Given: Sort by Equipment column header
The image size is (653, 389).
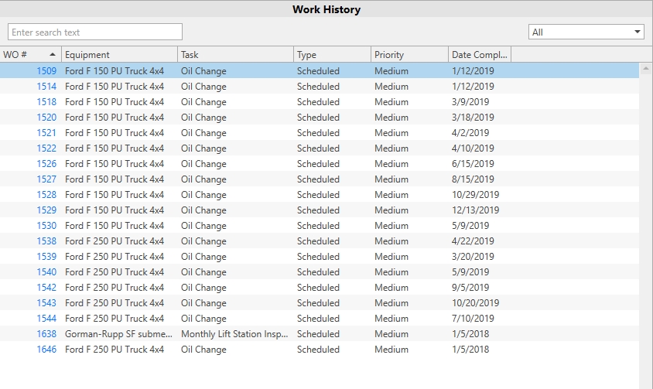Looking at the screenshot, I should click(x=119, y=55).
